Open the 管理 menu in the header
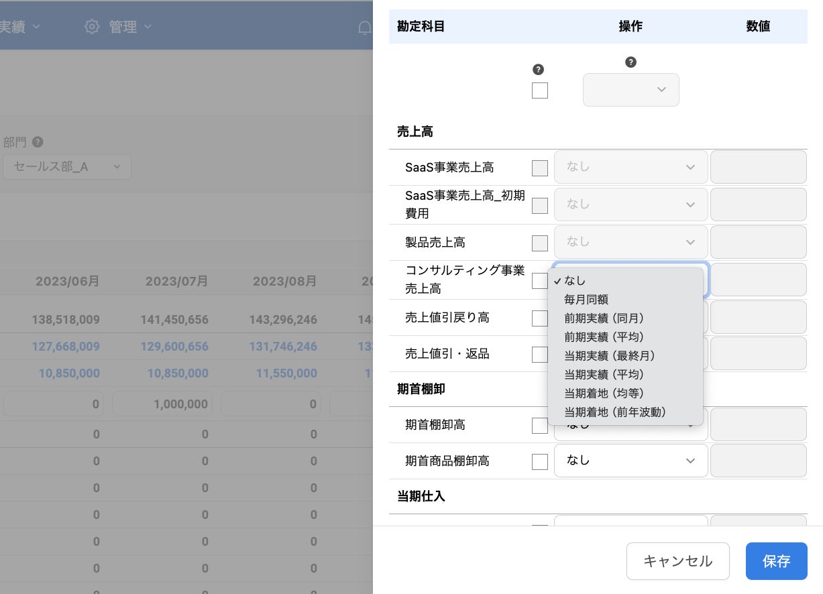 pos(123,27)
